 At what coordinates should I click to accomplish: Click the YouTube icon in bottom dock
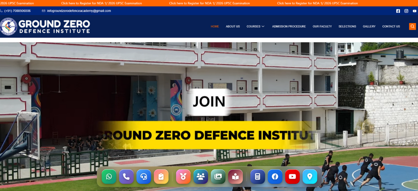click(292, 177)
